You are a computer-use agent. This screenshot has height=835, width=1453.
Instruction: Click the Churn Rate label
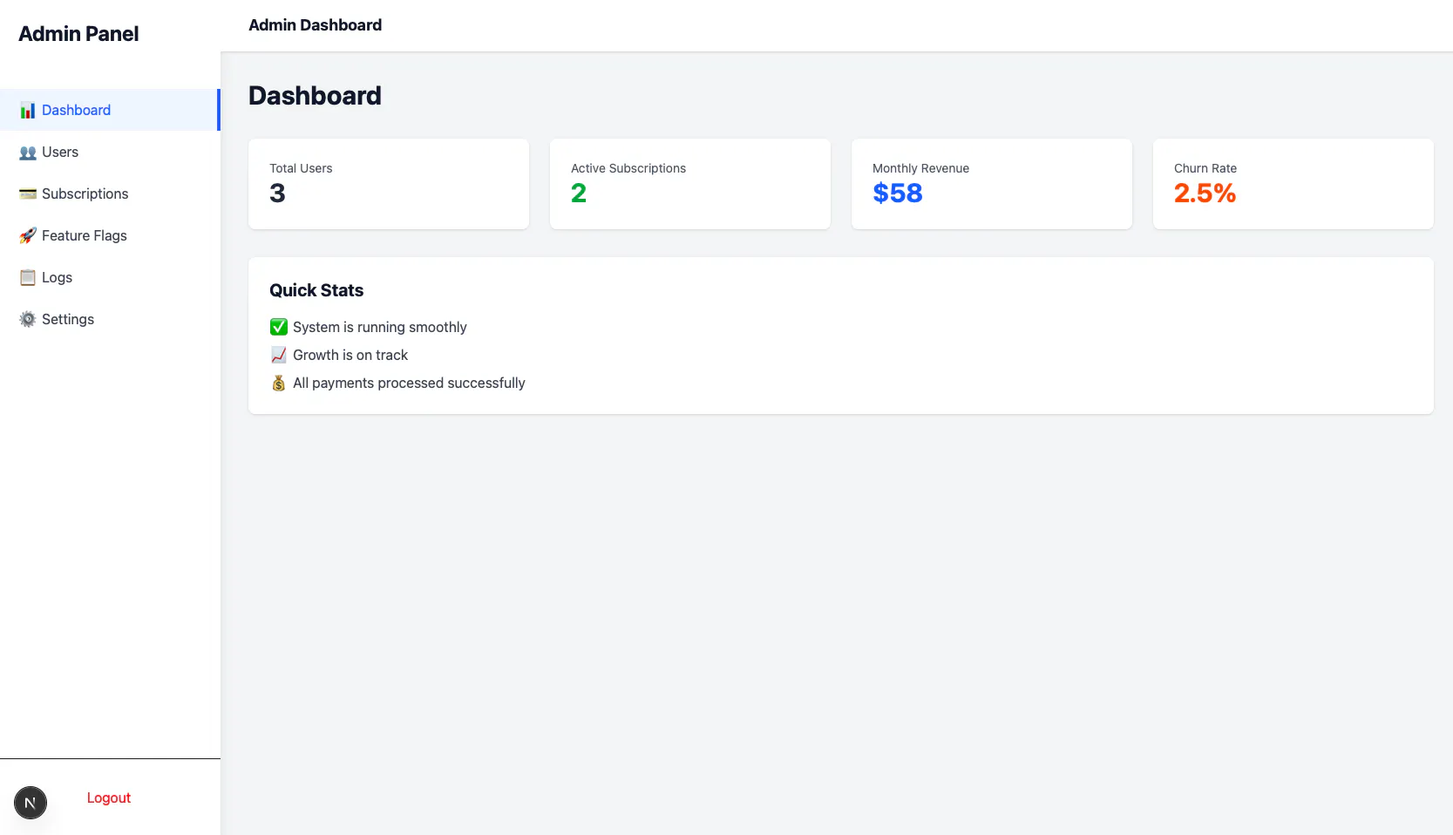click(1205, 168)
